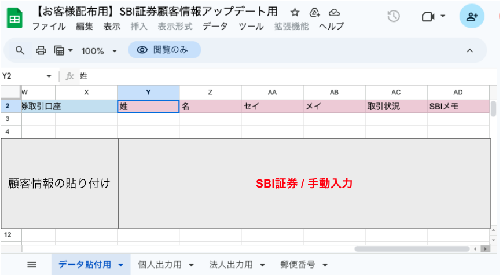Open the 拡張機能 menu
The width and height of the screenshot is (503, 275).
click(291, 26)
